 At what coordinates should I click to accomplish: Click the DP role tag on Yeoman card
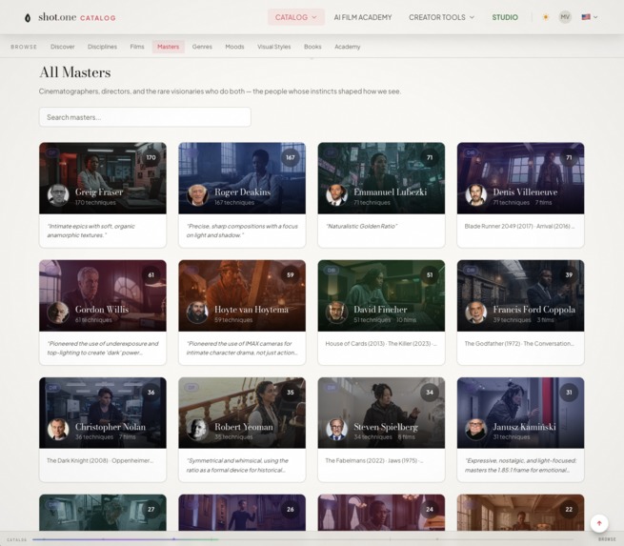191,387
